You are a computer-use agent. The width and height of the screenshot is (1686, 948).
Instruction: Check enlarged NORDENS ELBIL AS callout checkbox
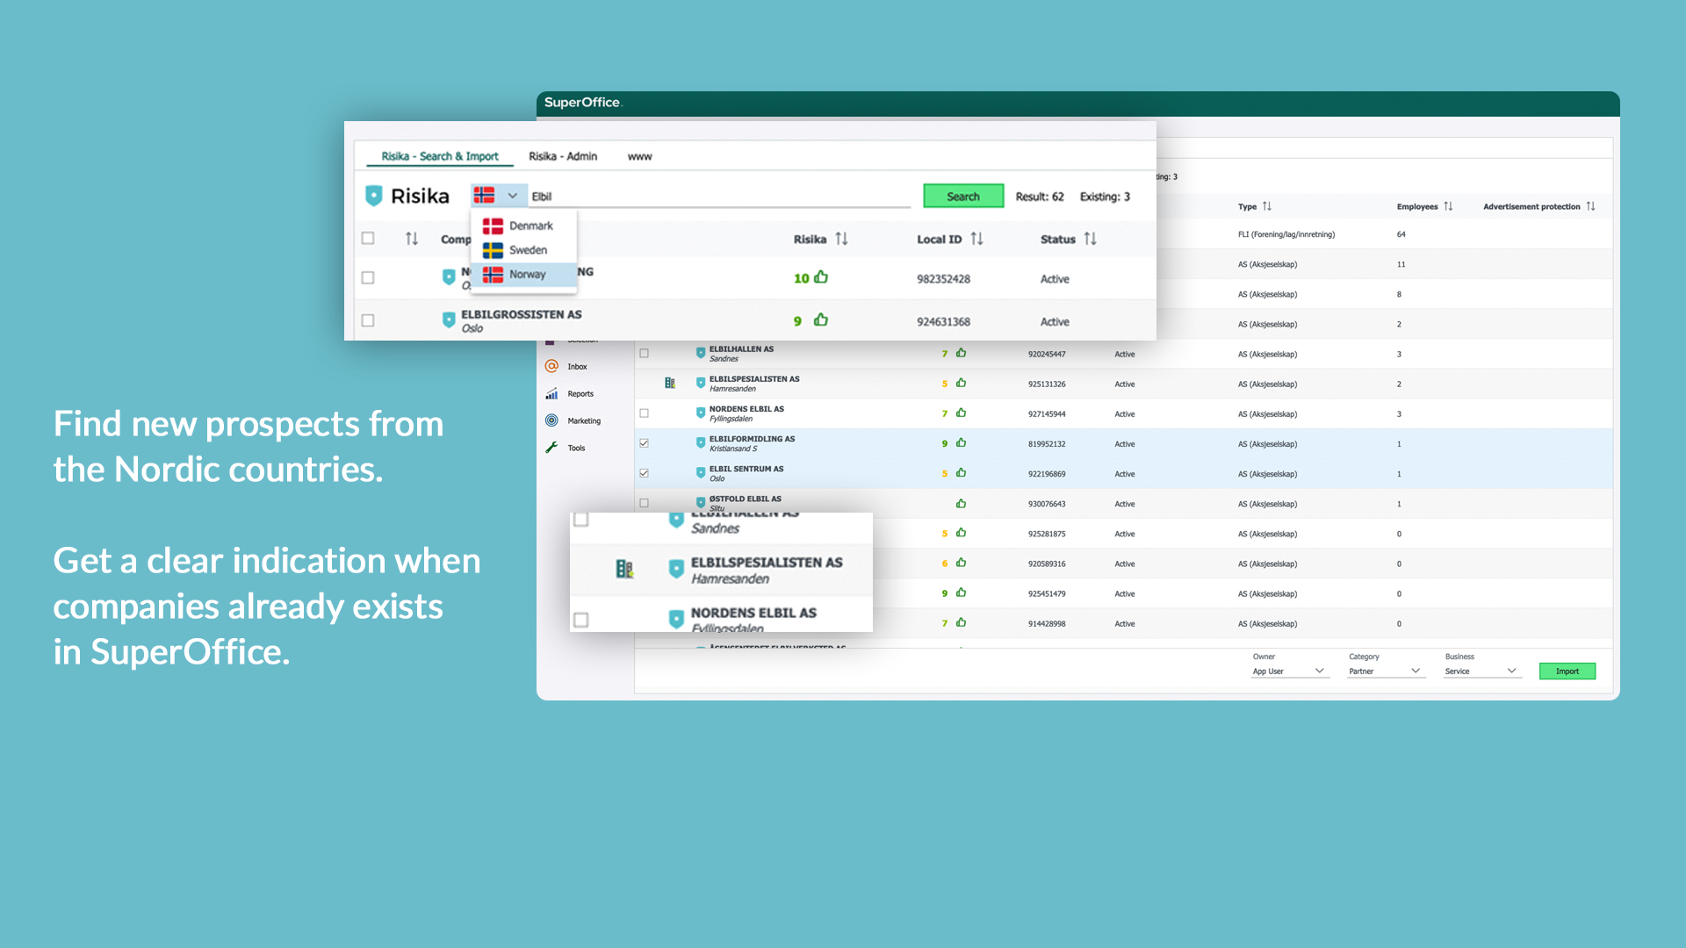[x=580, y=620]
